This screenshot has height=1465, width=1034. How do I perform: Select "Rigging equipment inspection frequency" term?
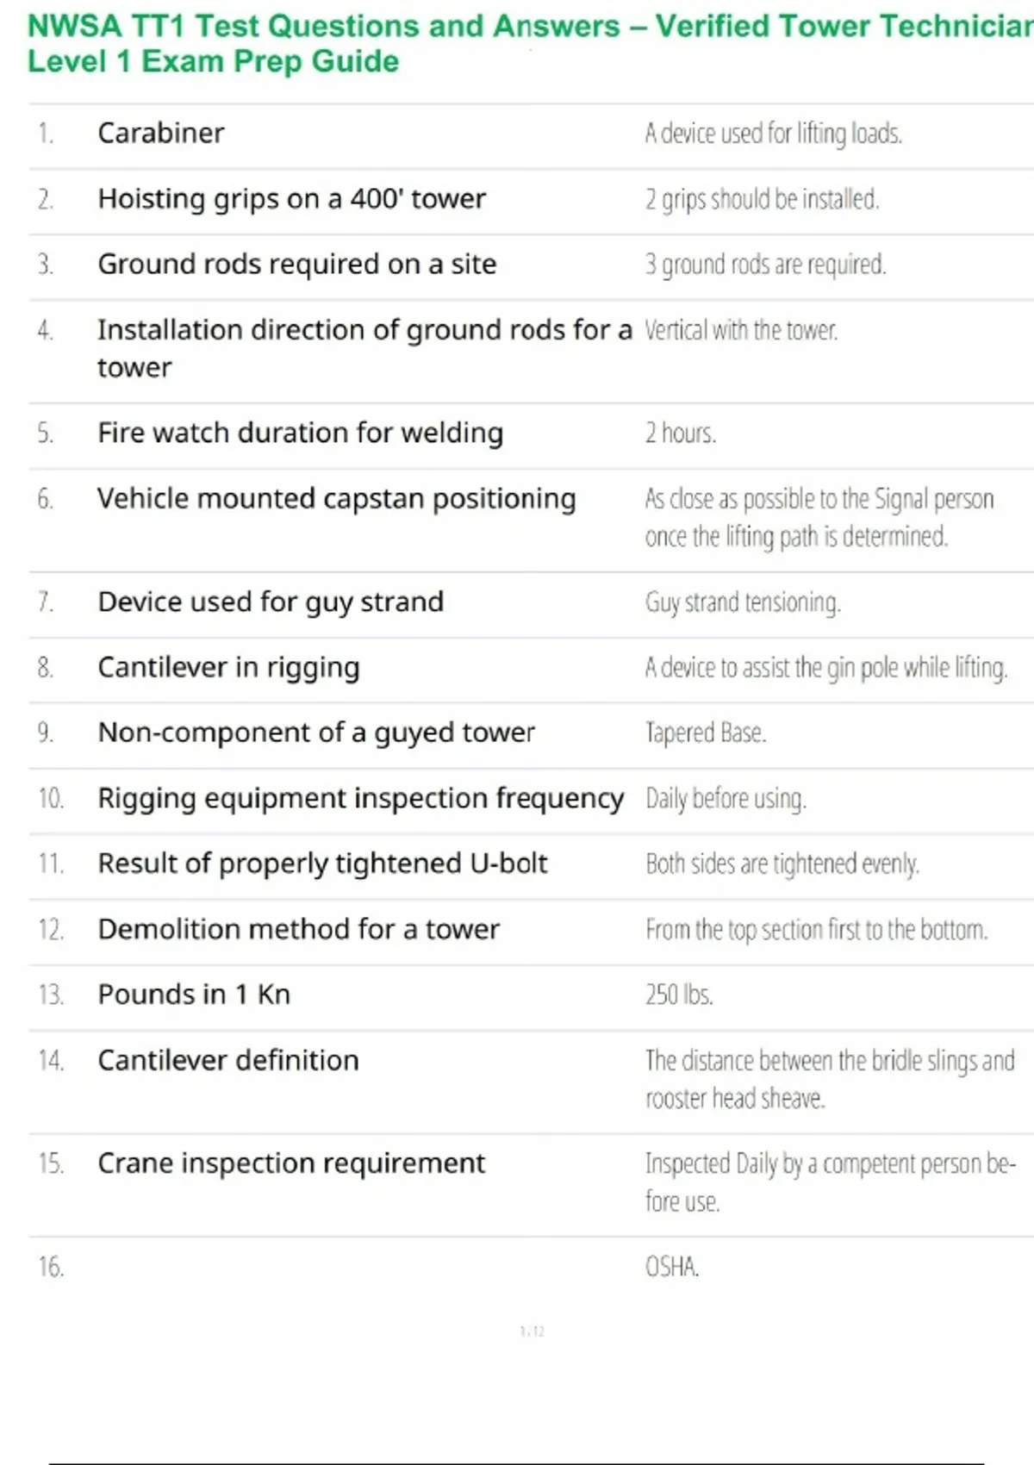360,799
